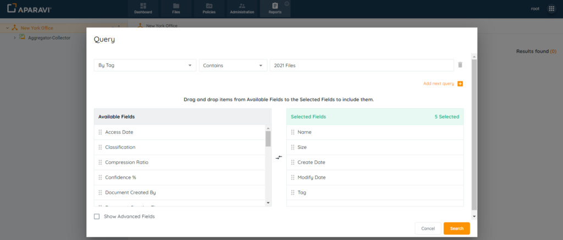The height and width of the screenshot is (240, 563).
Task: Click the drag handle beside Classification
Action: pyautogui.click(x=100, y=147)
